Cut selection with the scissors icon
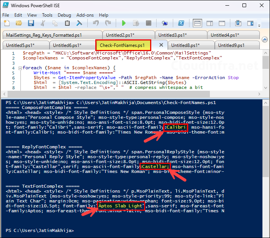Viewport: 270px width, 238px height. 43,23
